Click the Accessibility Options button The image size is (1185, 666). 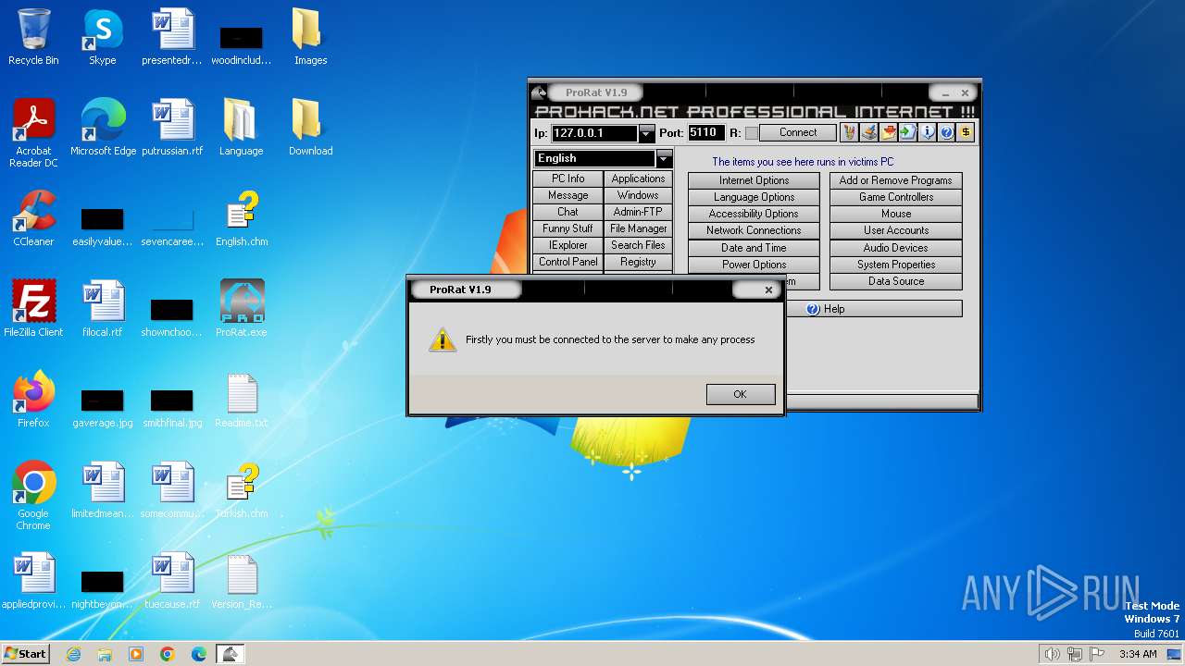(754, 215)
